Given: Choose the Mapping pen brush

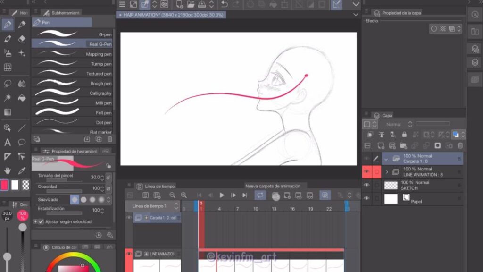Looking at the screenshot, I should 72,54.
